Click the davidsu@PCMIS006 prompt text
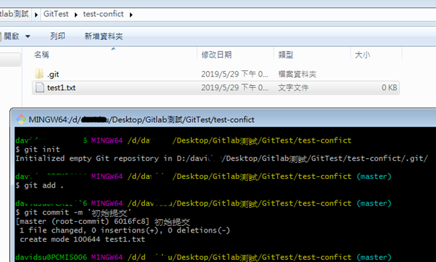Image resolution: width=436 pixels, height=262 pixels. (51, 257)
